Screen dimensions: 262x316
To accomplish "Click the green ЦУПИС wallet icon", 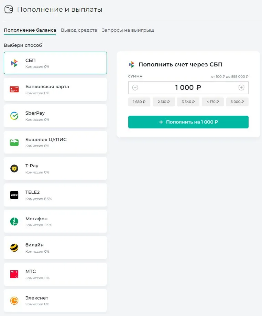I will tap(14, 142).
